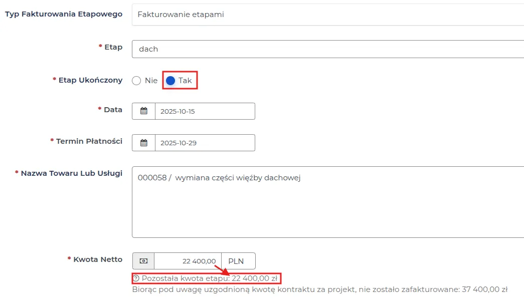Screen dimensions: 524x299
Task: Open the calendar picker for Termin Płatności
Action: 144,143
